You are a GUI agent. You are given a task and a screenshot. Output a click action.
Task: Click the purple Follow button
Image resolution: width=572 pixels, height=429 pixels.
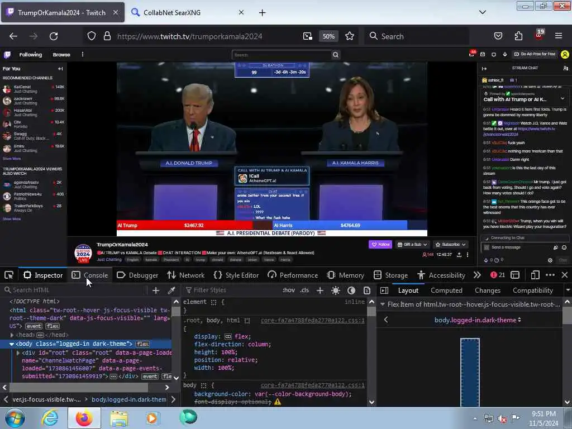pyautogui.click(x=380, y=245)
